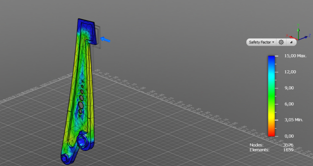Click the Nodes: label in the legend

[256, 145]
